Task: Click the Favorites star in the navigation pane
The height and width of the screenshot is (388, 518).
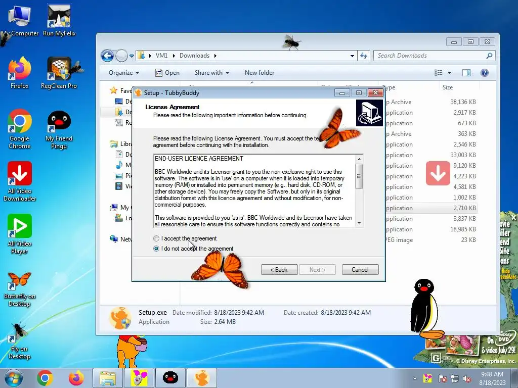Action: point(114,90)
